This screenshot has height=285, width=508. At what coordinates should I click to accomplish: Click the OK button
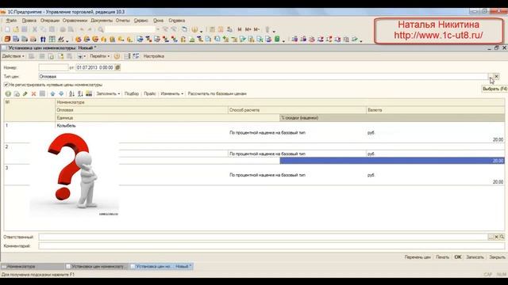click(457, 257)
